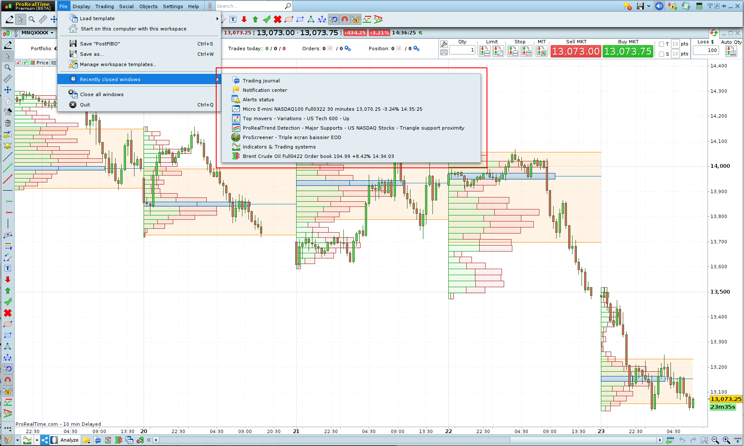The width and height of the screenshot is (744, 446).
Task: Open the Settings menu
Action: (x=173, y=6)
